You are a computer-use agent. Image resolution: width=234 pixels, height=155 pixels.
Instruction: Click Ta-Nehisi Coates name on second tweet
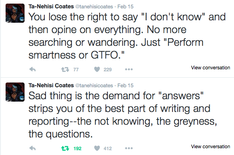coord(51,85)
